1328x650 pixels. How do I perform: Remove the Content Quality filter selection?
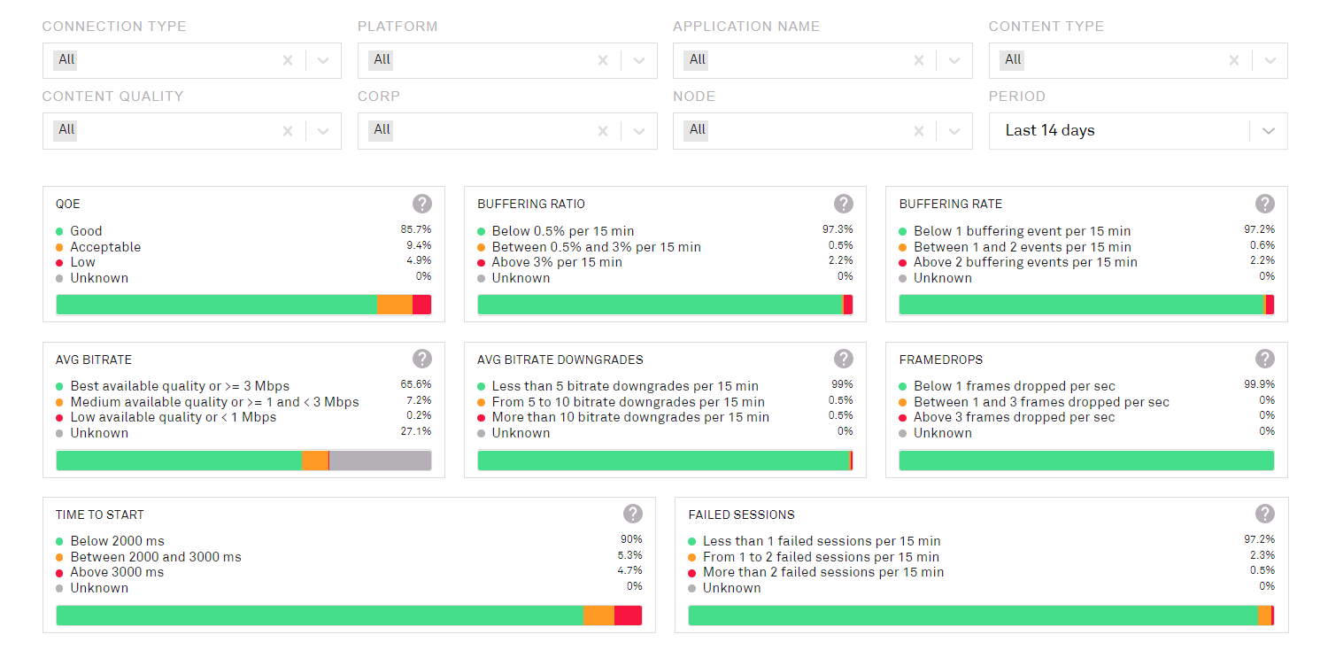tap(288, 130)
